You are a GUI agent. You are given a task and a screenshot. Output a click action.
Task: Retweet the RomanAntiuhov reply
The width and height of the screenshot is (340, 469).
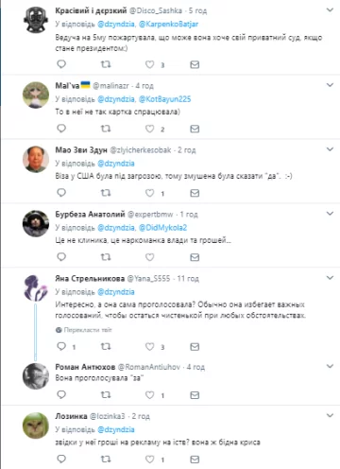click(106, 394)
